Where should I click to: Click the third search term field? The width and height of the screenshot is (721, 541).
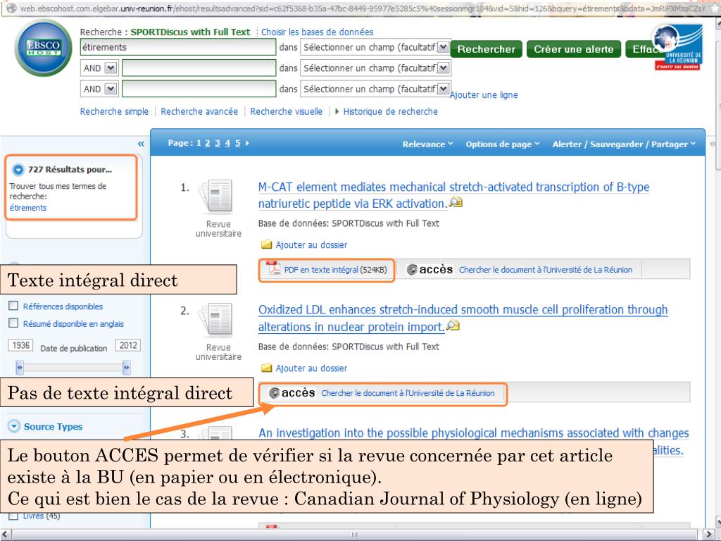pos(199,89)
